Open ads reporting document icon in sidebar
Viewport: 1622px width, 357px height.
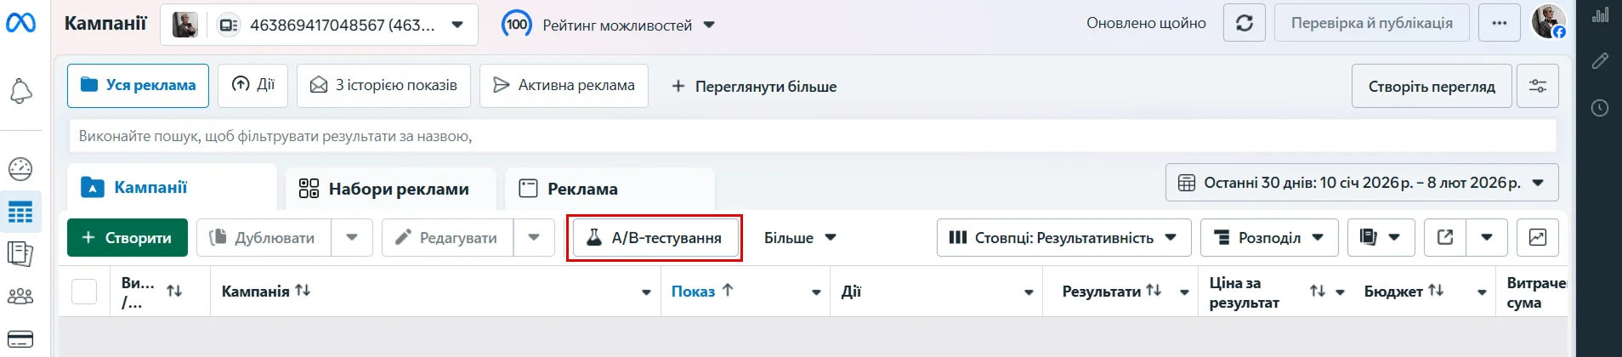point(20,254)
